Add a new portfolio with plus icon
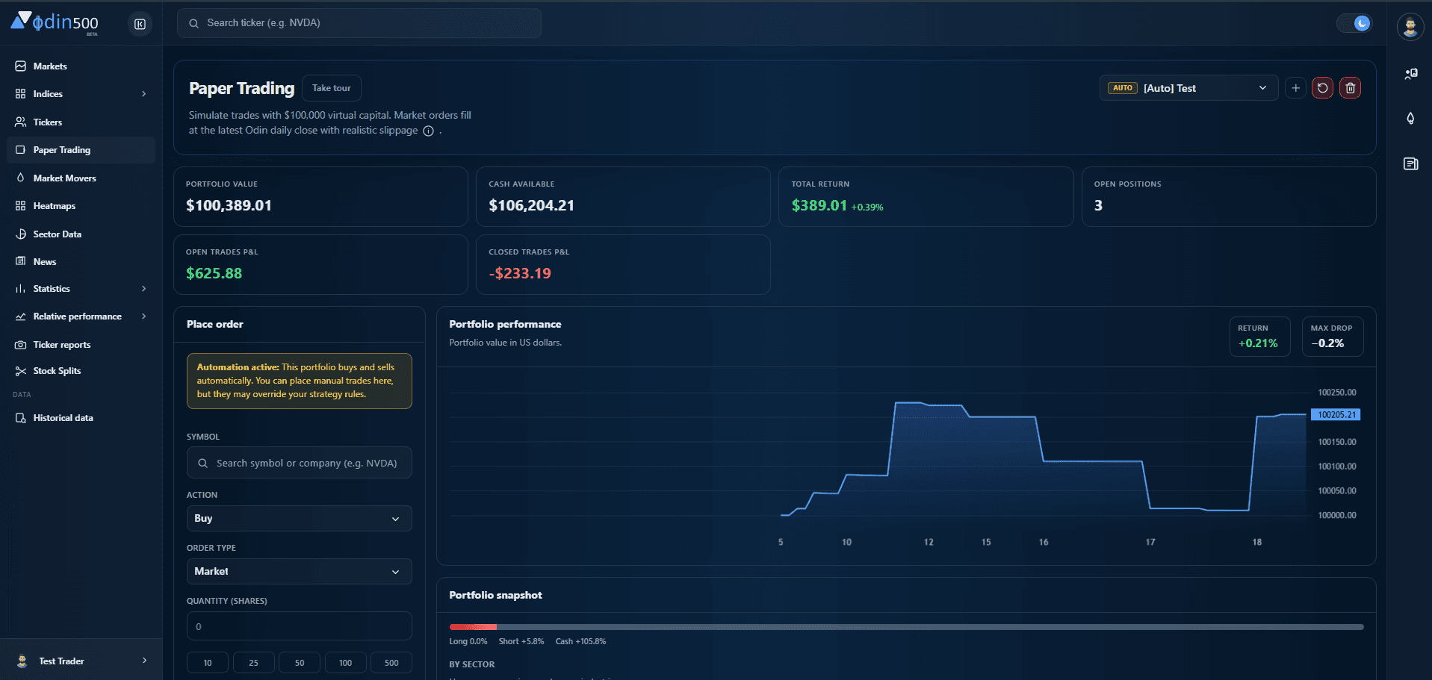The width and height of the screenshot is (1432, 680). [x=1296, y=88]
